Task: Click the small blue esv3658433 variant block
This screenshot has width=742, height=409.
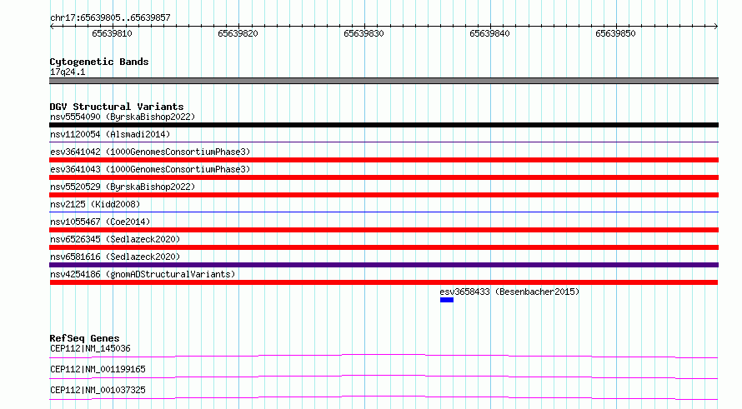Action: 447,300
